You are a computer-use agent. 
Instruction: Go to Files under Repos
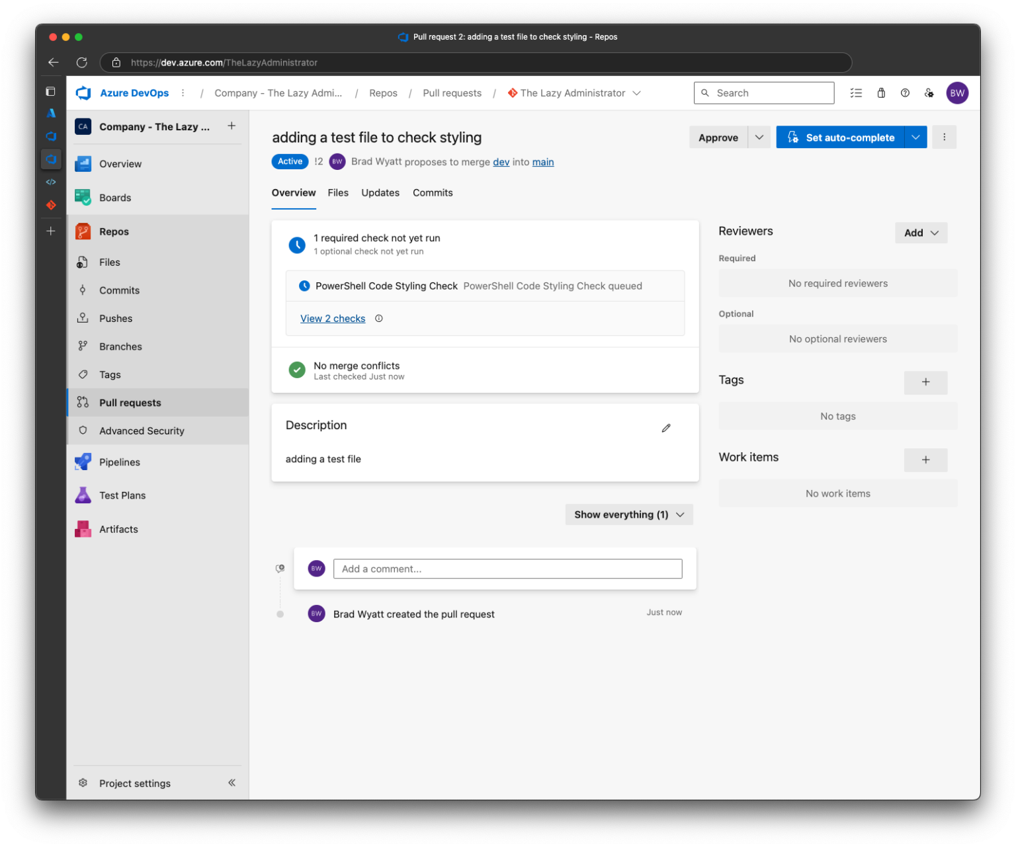[x=109, y=262]
